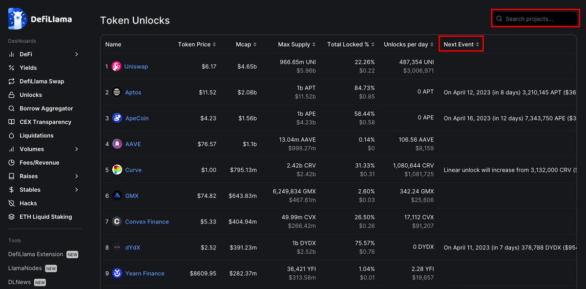Go to Unlocks in the sidebar
586x289 pixels.
[31, 95]
